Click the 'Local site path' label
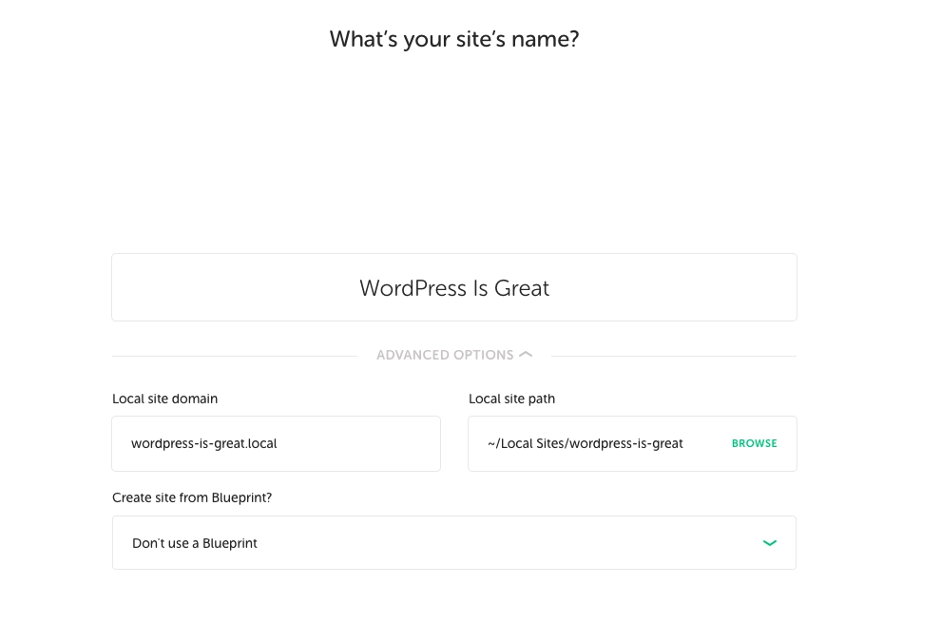The height and width of the screenshot is (623, 941). coord(512,399)
